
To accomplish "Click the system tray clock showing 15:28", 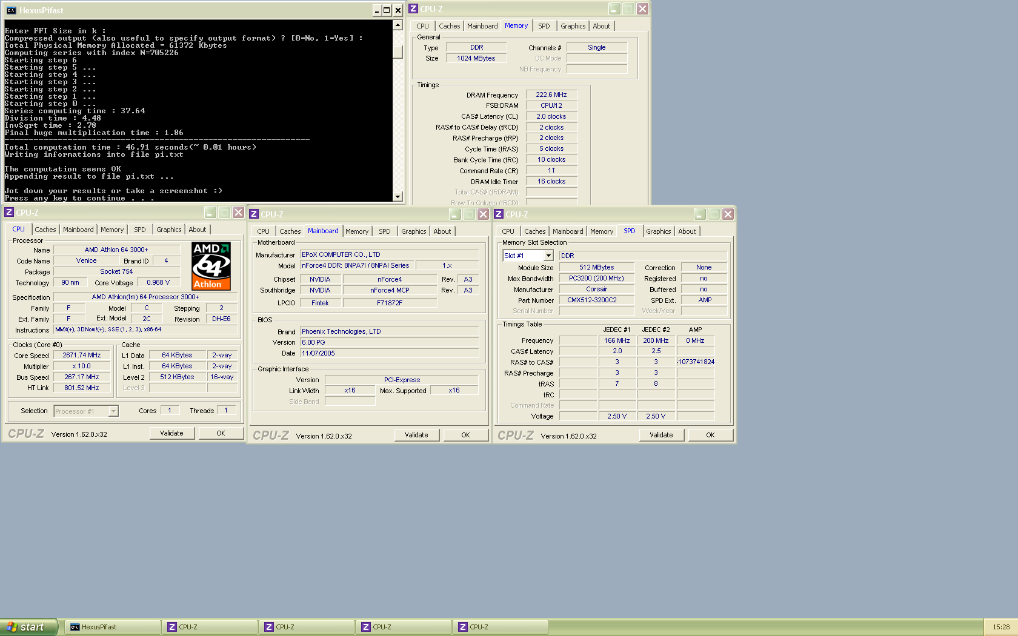I will 1001,627.
